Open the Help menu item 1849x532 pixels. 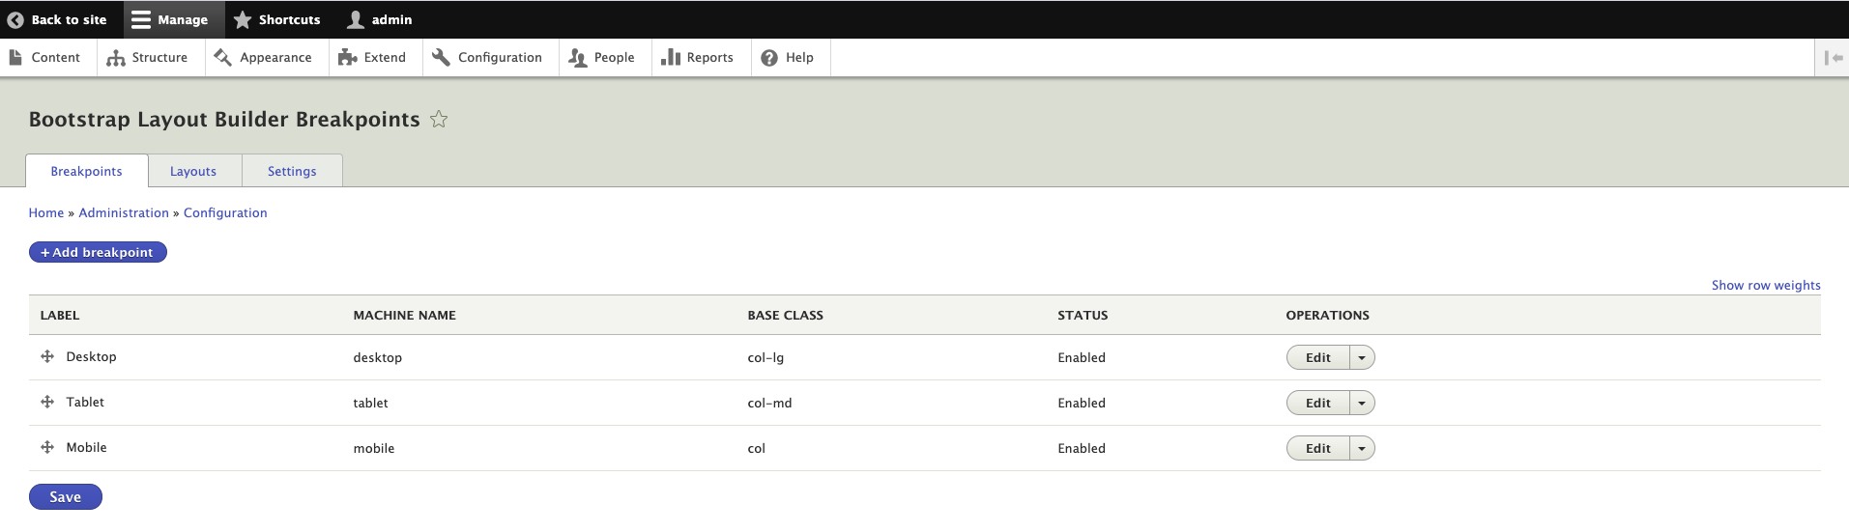tap(788, 58)
